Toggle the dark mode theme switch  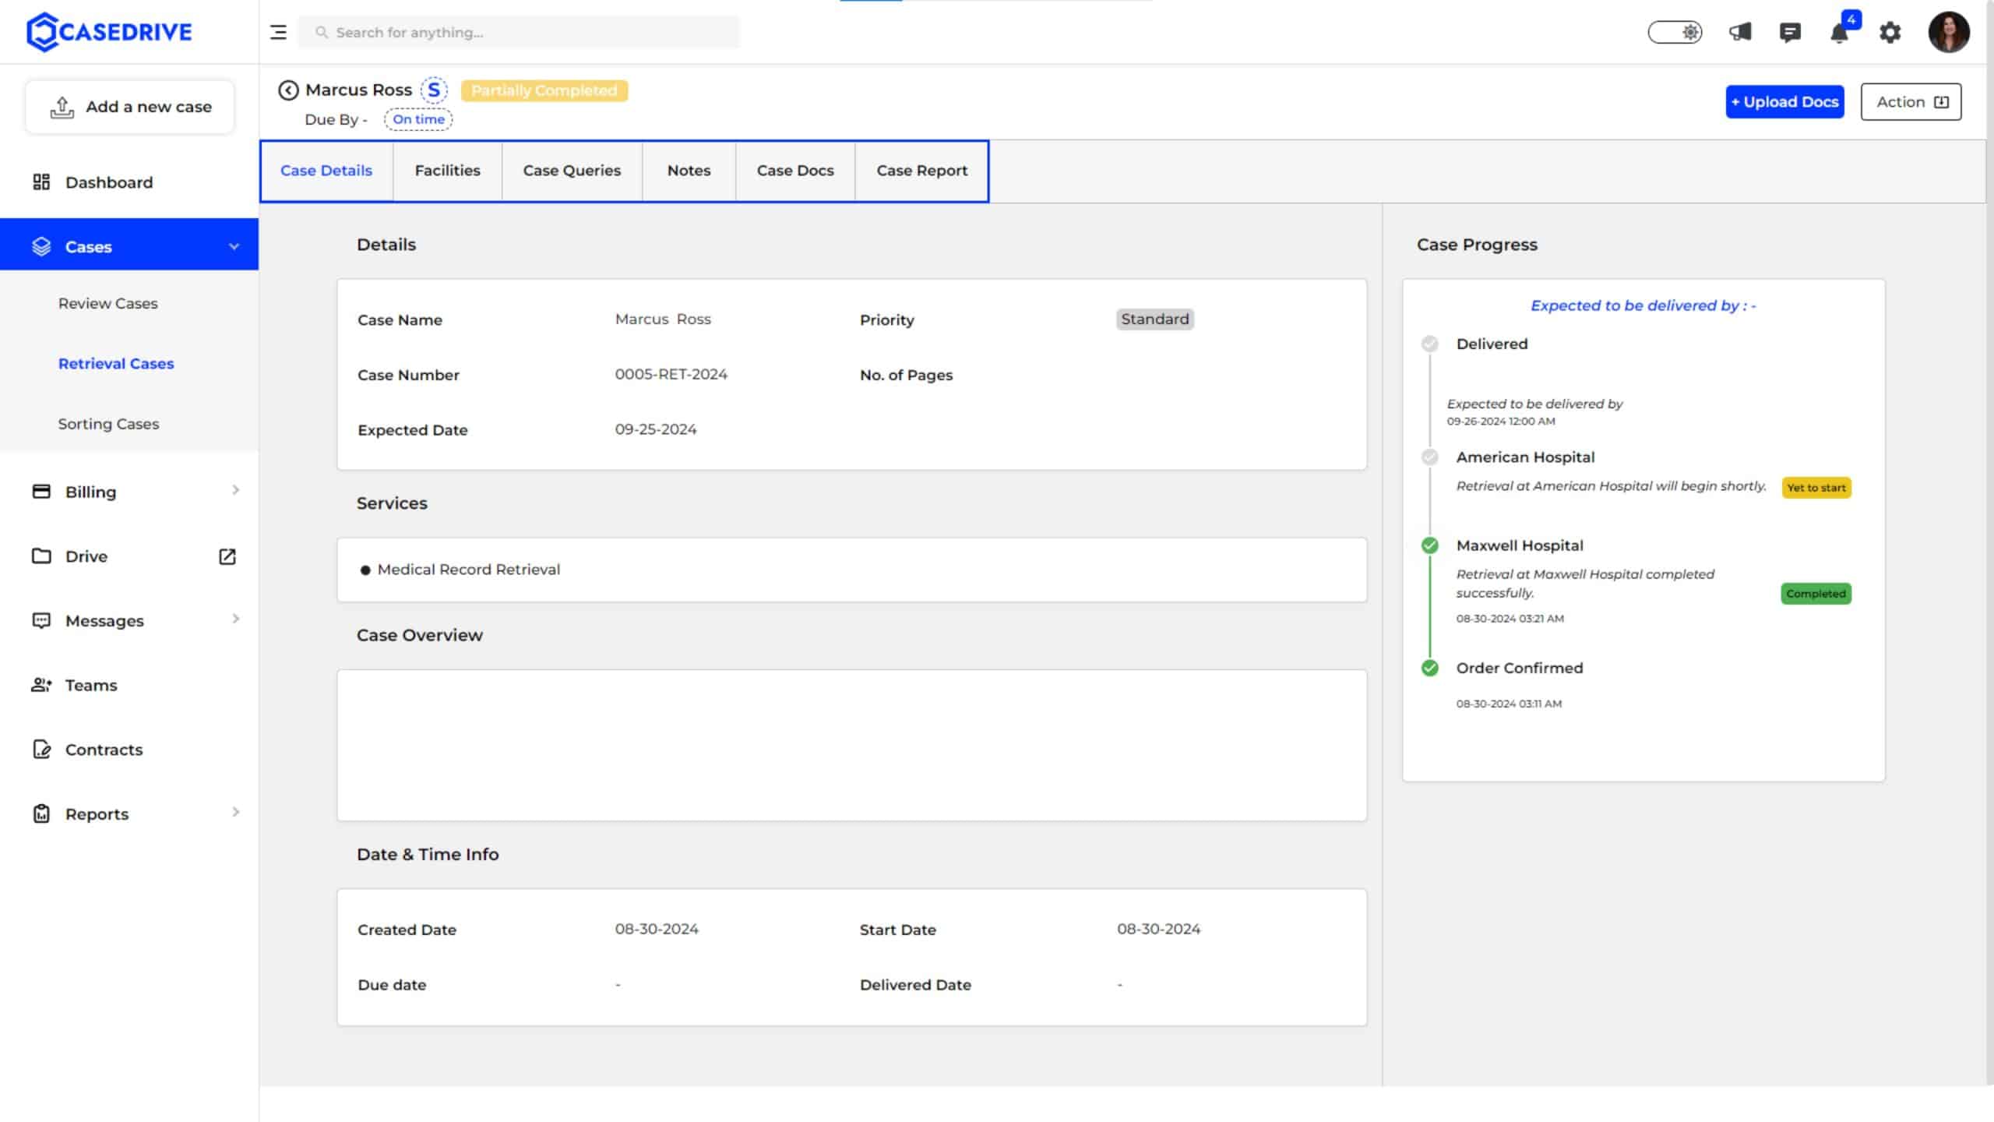[x=1675, y=32]
